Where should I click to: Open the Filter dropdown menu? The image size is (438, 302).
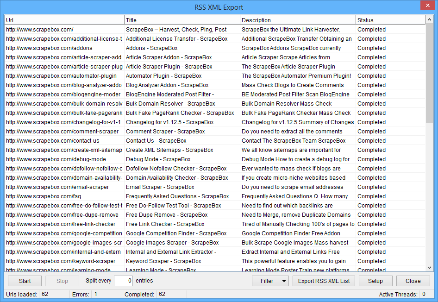point(270,281)
